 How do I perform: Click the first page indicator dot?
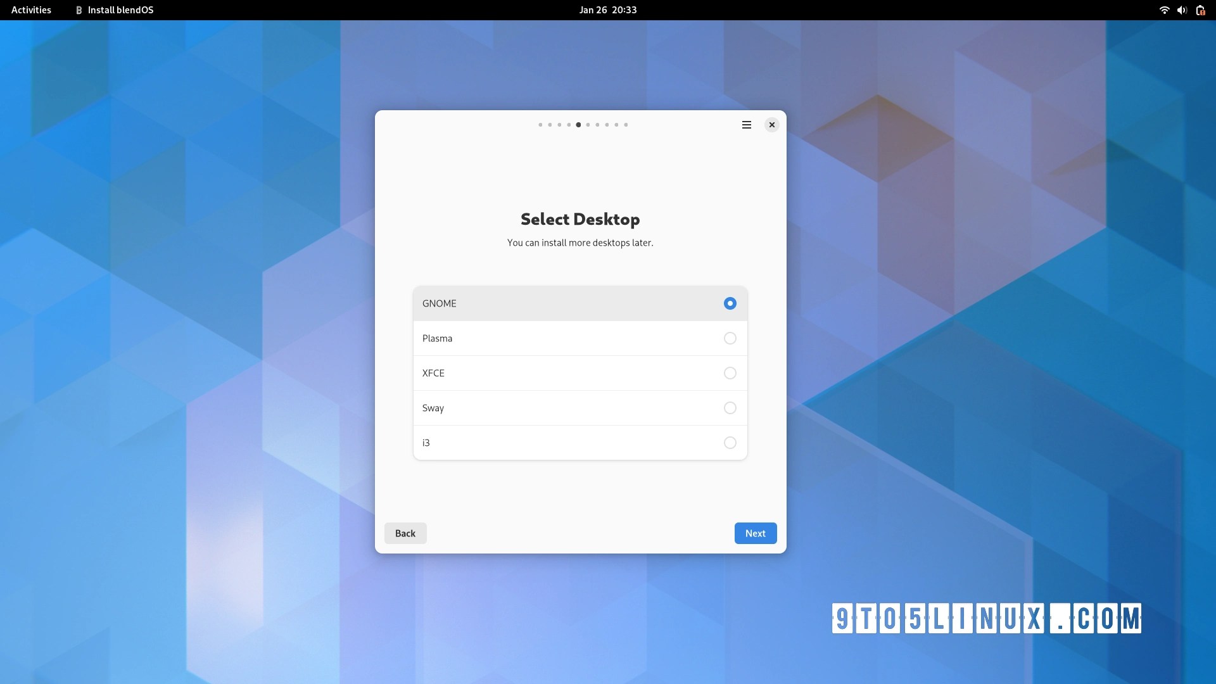pyautogui.click(x=540, y=125)
